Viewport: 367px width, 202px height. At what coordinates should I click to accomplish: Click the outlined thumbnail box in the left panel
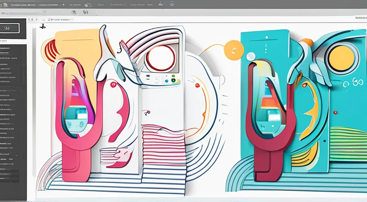point(10,28)
